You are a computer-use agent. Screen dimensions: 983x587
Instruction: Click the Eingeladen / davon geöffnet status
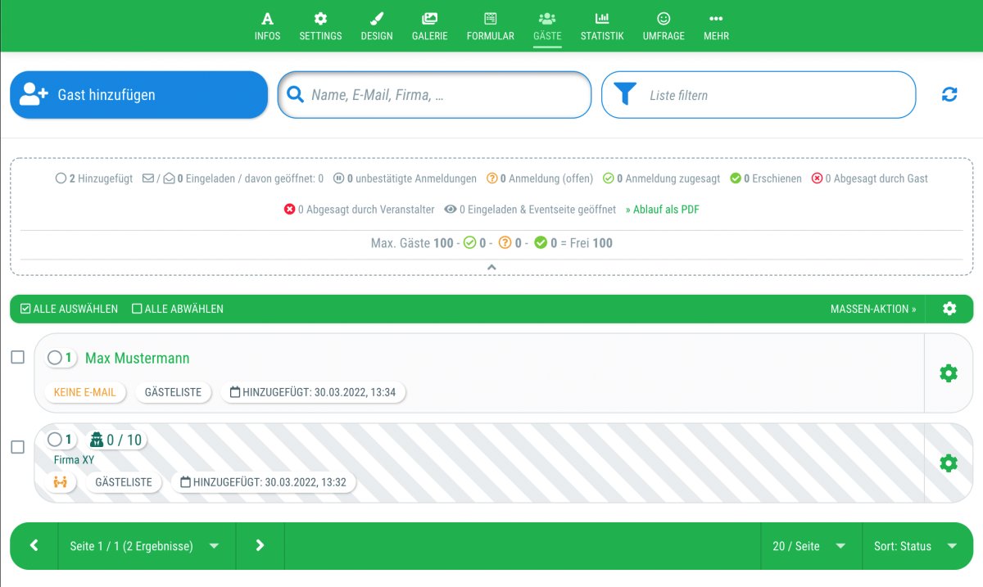(x=233, y=178)
